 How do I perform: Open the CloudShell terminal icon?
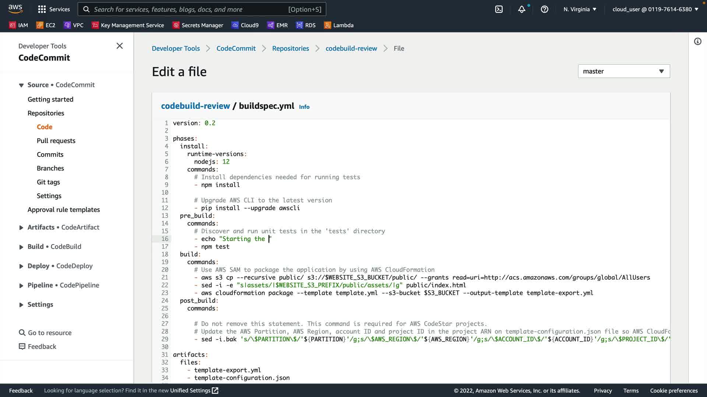pos(499,9)
